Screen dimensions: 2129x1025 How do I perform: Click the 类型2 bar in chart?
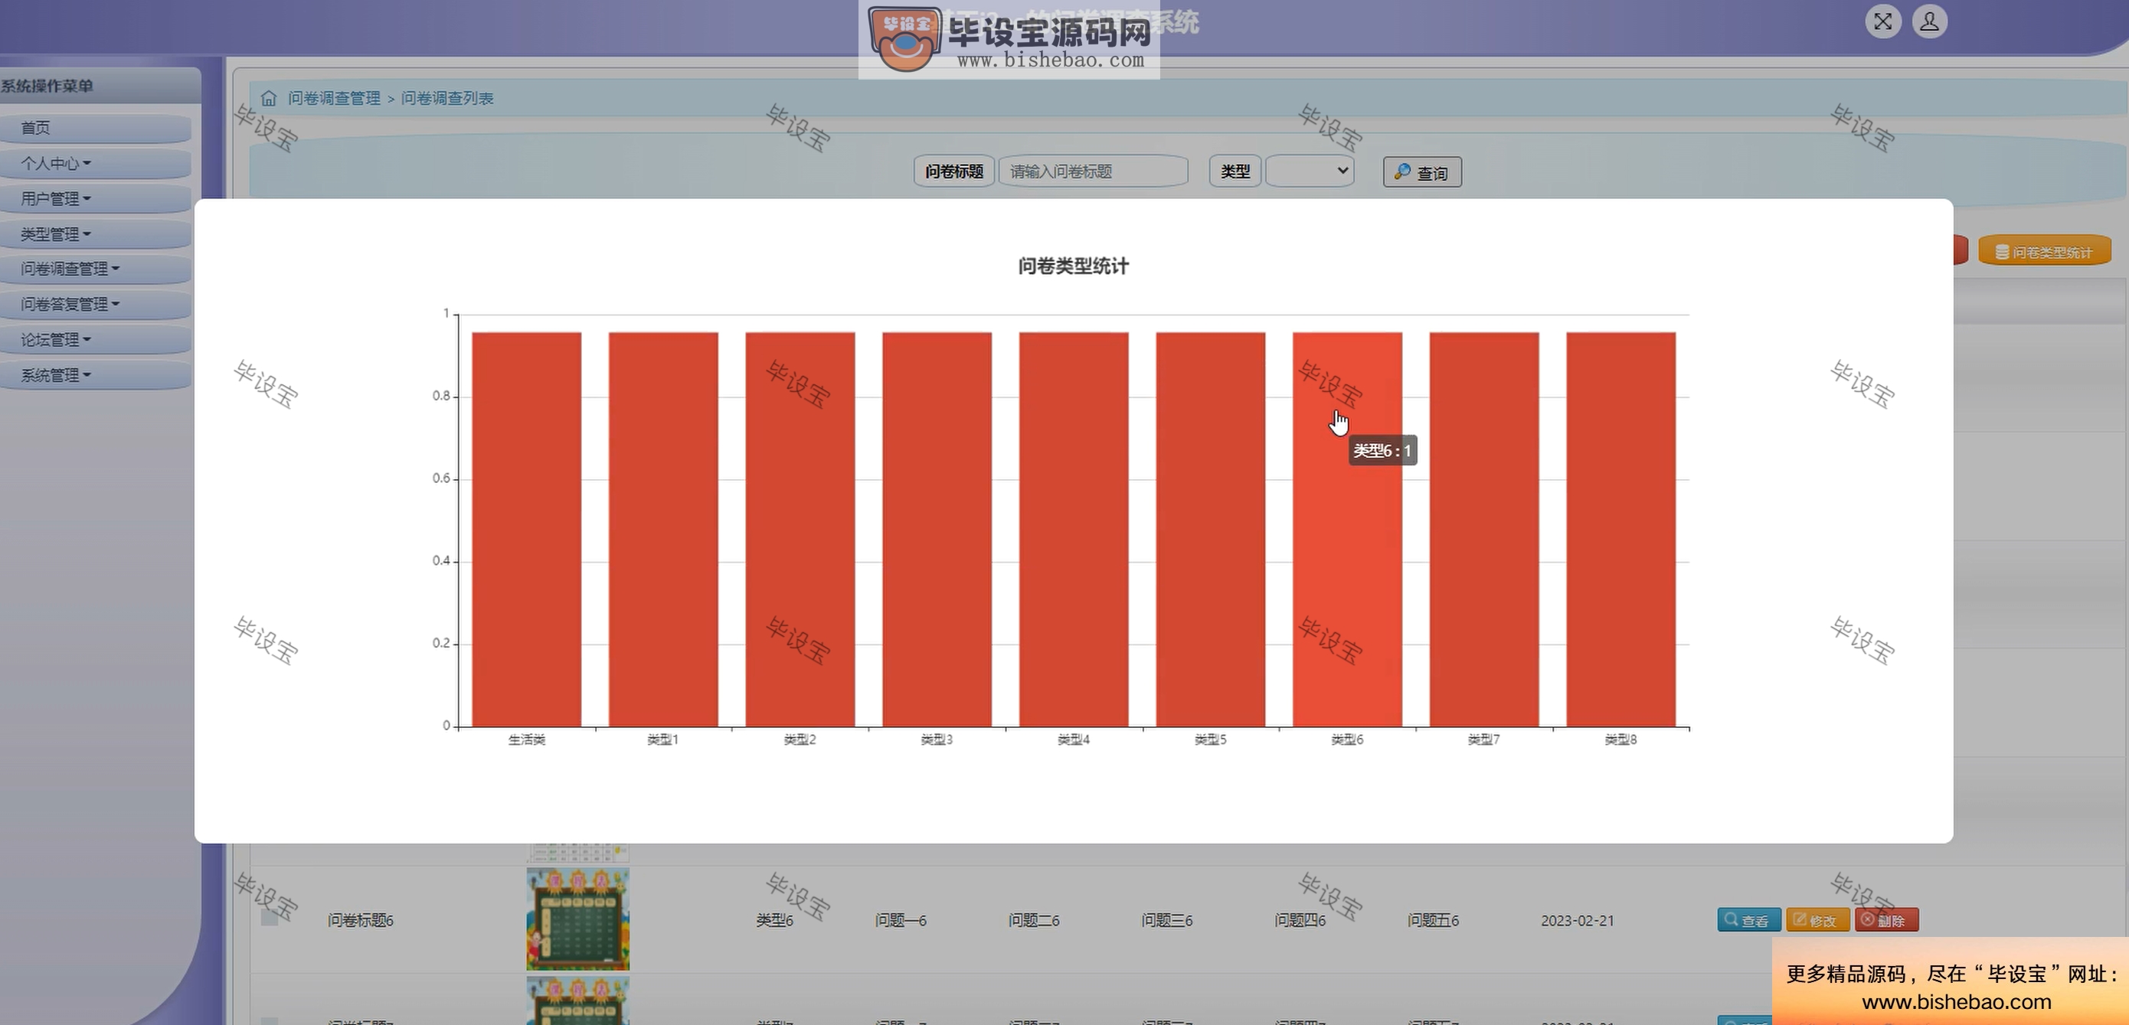[800, 530]
